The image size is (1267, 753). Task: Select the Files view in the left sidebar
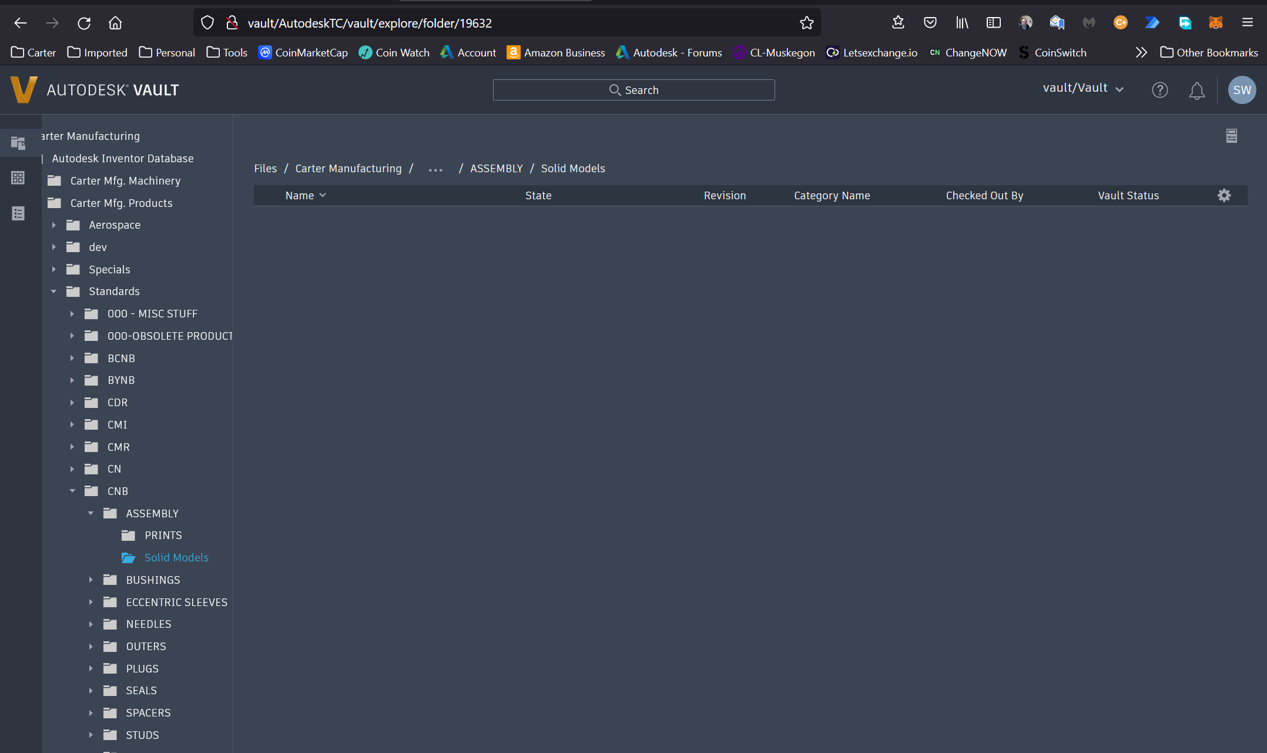tap(18, 143)
